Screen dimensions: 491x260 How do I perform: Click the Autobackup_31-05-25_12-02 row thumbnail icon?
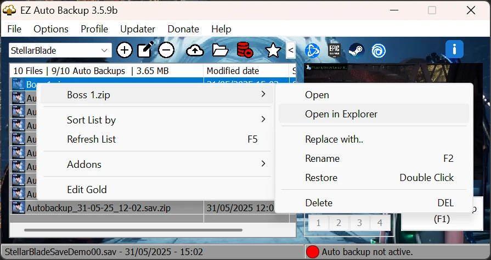click(x=18, y=208)
